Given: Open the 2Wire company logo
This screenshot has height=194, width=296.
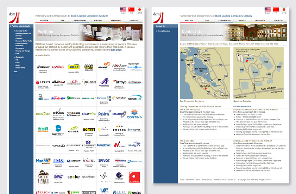Looking at the screenshot, I should point(58,67).
